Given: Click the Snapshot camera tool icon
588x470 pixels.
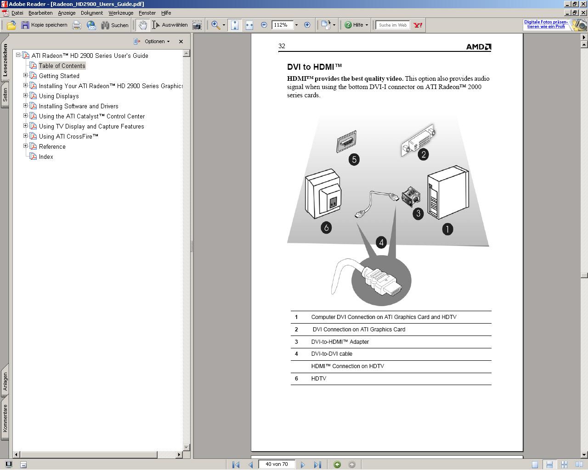Looking at the screenshot, I should pyautogui.click(x=197, y=25).
